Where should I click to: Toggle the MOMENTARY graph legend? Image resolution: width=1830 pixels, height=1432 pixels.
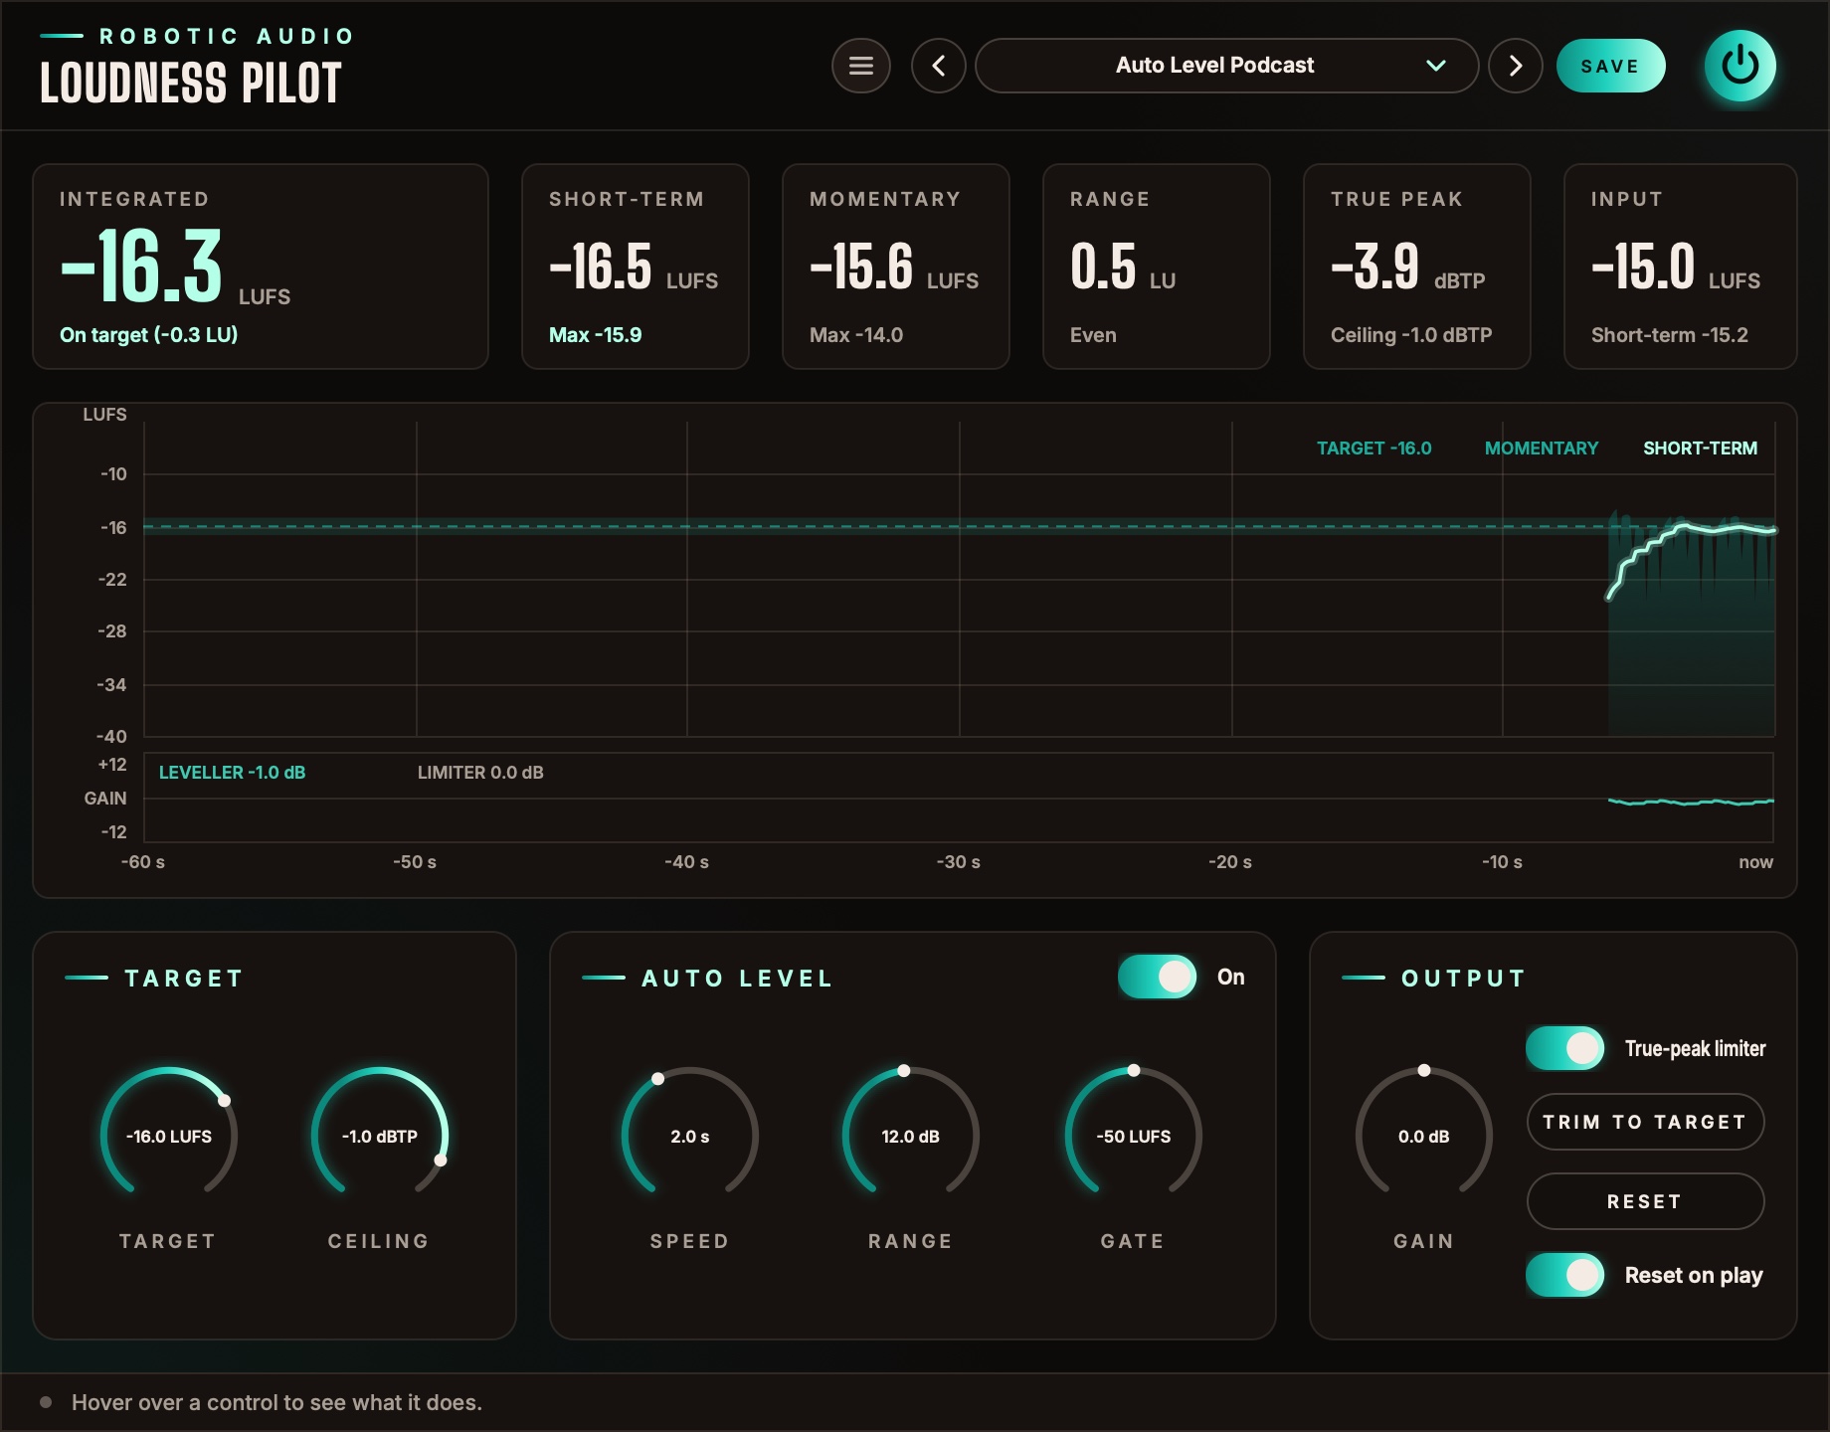click(x=1542, y=448)
